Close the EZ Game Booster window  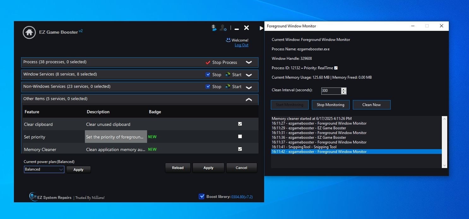(246, 28)
